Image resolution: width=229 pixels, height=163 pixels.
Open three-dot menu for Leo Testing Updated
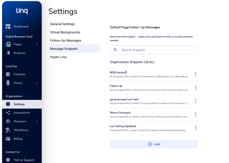point(196,128)
